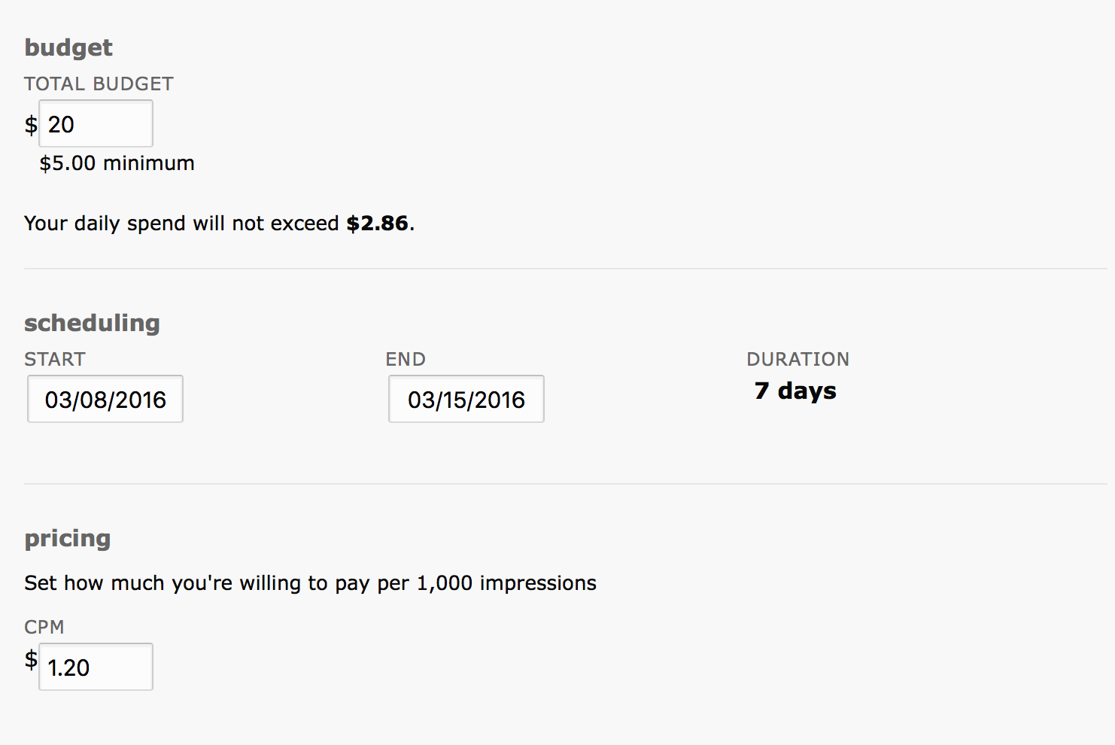Click the pay per 1,000 impressions description
The width and height of the screenshot is (1115, 745).
[x=310, y=583]
